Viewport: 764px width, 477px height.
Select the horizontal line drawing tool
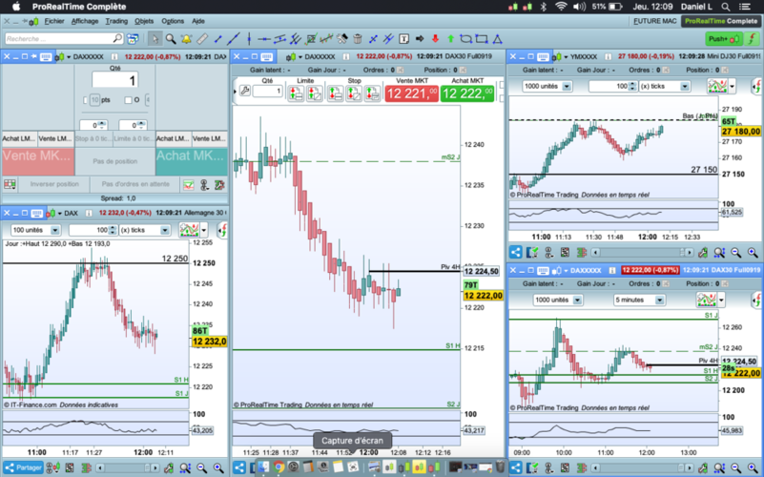(x=264, y=38)
